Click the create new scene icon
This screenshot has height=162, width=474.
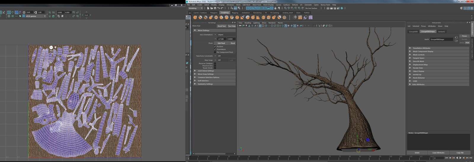208,8
